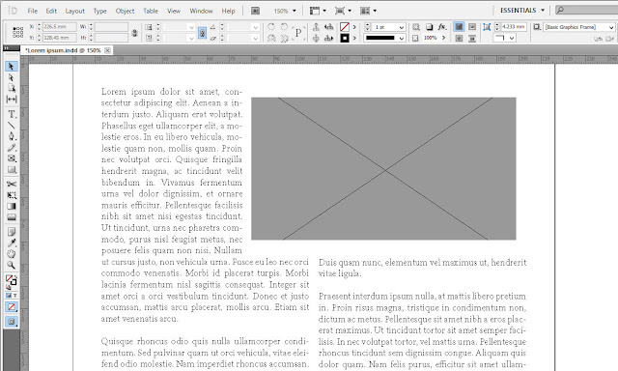Image resolution: width=618 pixels, height=371 pixels.
Task: Click the Y position field 128.45 mm
Action: click(59, 38)
